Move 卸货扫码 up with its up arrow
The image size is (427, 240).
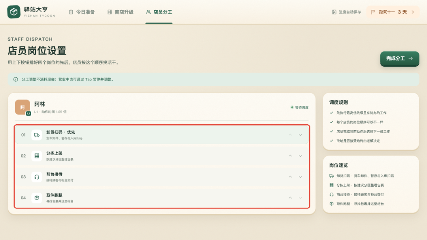pos(290,135)
